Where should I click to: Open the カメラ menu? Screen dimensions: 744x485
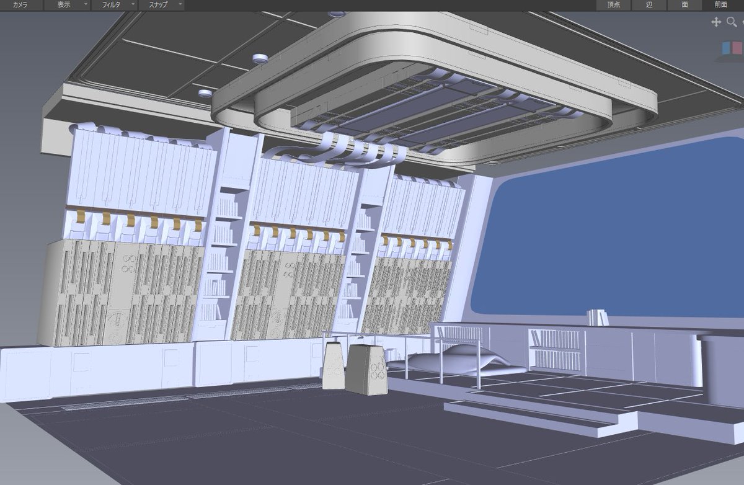pos(20,4)
